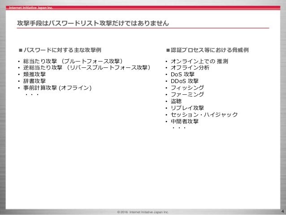Click the bullet '盗聴'
Viewport: 286px width, 215px height.
click(x=176, y=101)
